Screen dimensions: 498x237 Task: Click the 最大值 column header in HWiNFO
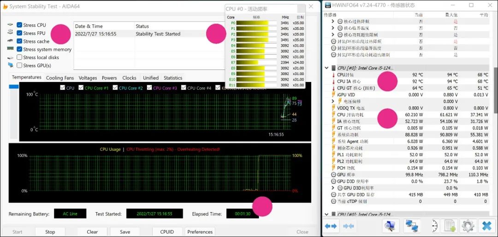click(451, 15)
